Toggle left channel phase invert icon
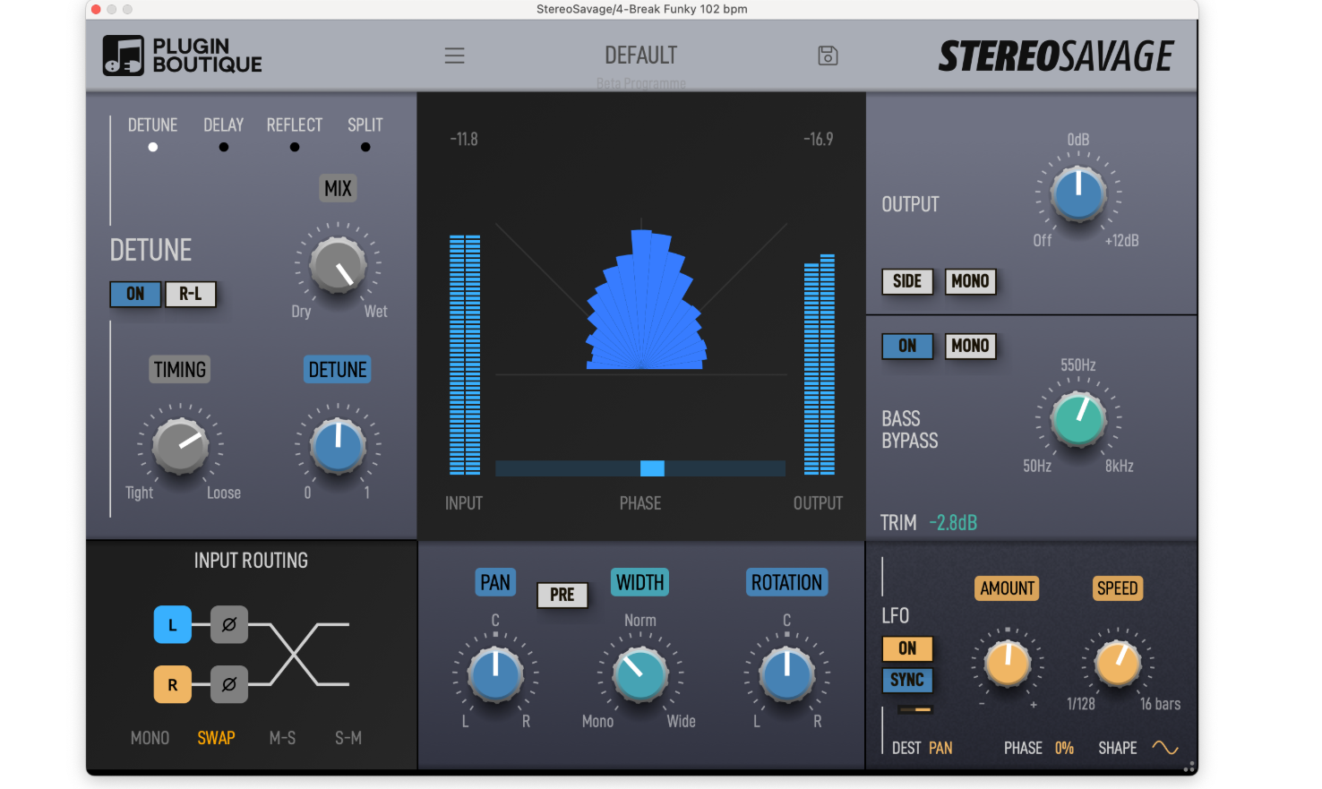Viewport: 1322px width, 789px height. pyautogui.click(x=229, y=625)
